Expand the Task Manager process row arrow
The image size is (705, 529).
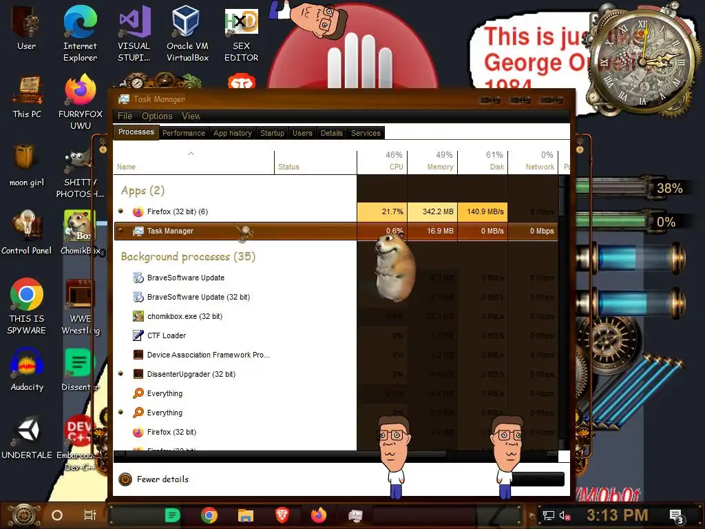click(120, 230)
